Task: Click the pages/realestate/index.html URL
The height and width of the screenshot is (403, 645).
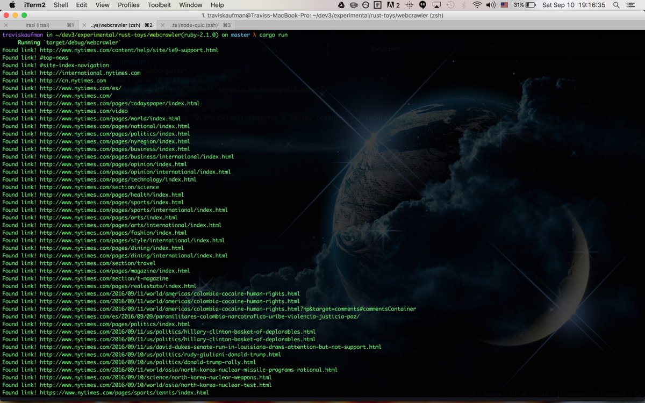Action: click(x=118, y=286)
